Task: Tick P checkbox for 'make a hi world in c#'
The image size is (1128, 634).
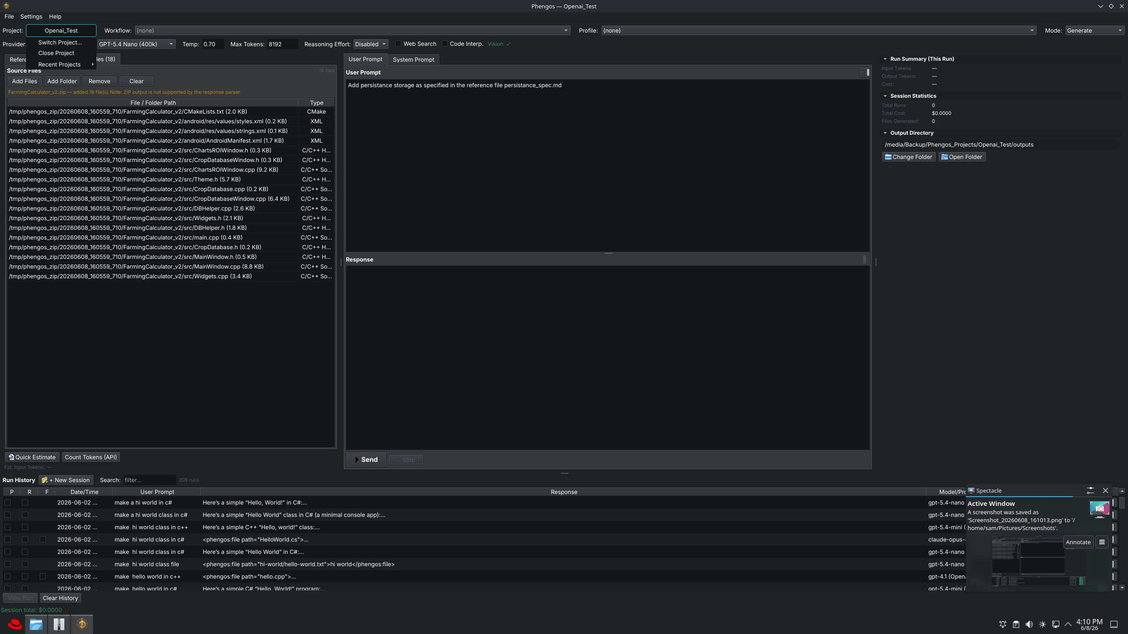Action: (7, 502)
